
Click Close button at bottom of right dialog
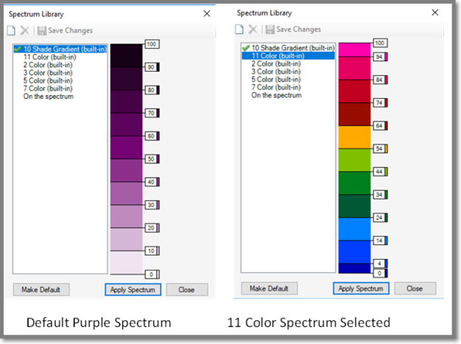coord(414,289)
